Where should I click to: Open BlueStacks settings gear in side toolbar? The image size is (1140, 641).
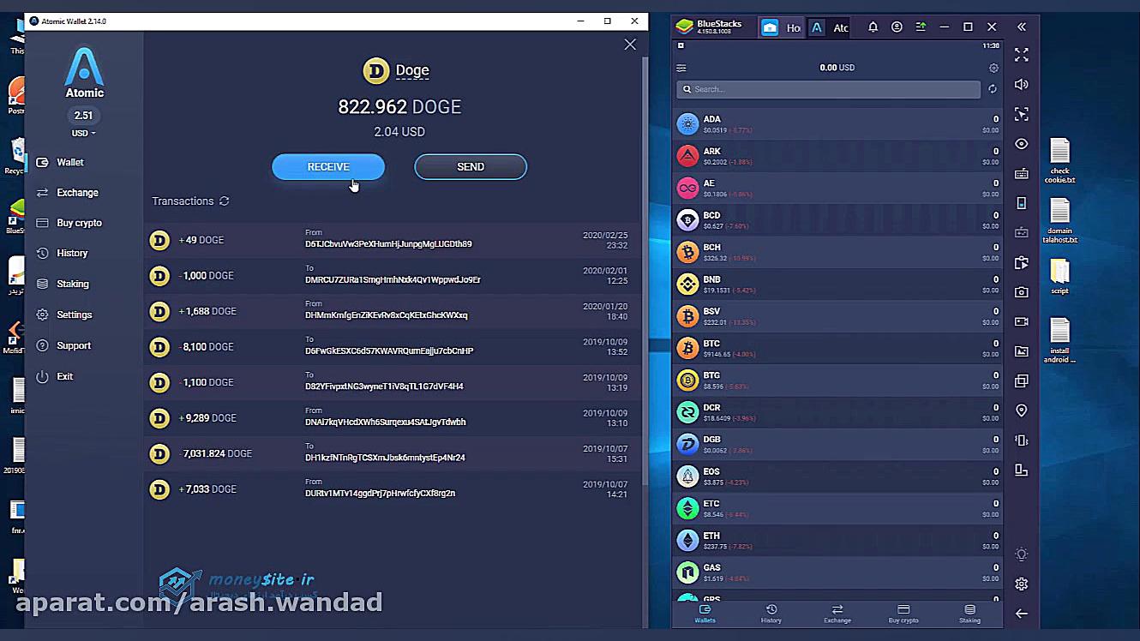pyautogui.click(x=1022, y=584)
